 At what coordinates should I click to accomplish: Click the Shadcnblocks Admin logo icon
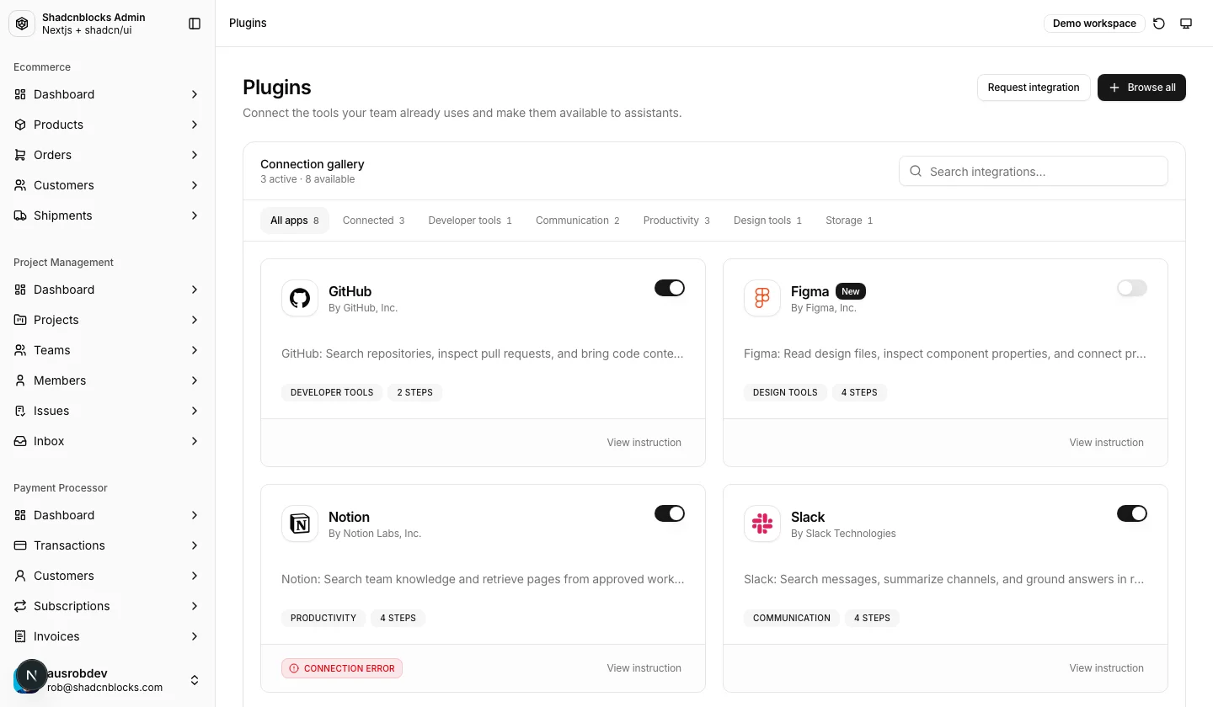[22, 24]
